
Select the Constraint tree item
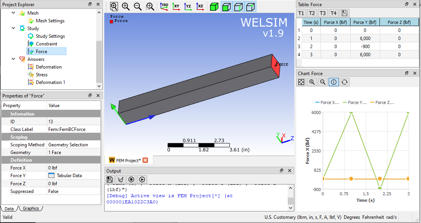[46, 44]
